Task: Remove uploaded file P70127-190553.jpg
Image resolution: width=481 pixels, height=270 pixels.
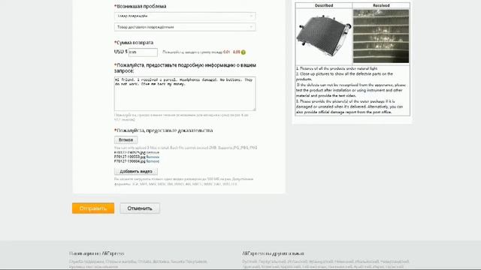Action: [x=153, y=157]
